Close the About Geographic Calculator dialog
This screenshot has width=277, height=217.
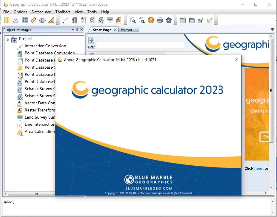237,59
